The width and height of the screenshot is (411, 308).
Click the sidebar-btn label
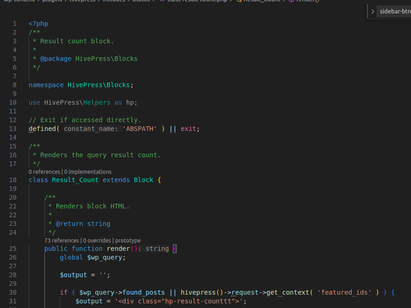(x=394, y=12)
